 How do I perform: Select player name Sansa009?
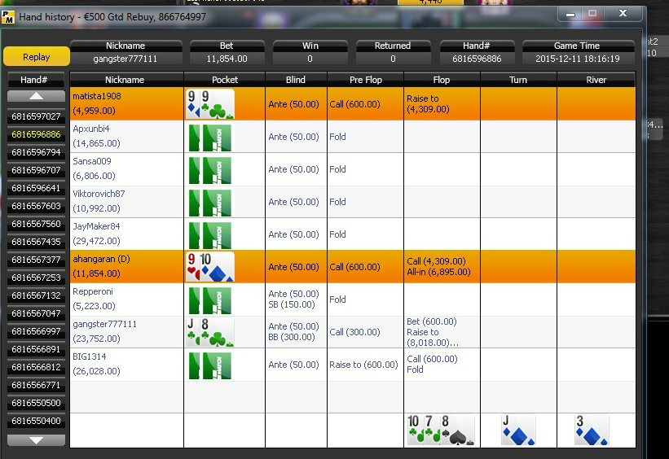point(92,161)
